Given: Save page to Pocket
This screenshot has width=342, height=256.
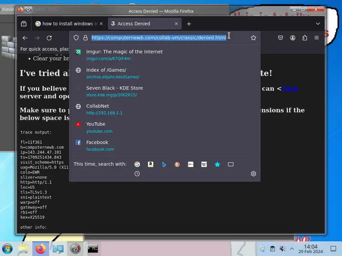Looking at the screenshot, I should coord(281,38).
